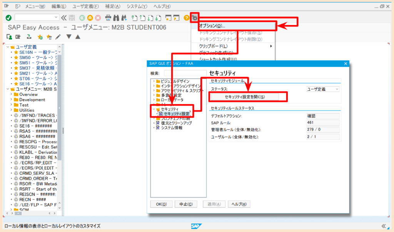Click the セキュリティ設定を開く(S) button
The width and height of the screenshot is (394, 232).
pyautogui.click(x=245, y=97)
